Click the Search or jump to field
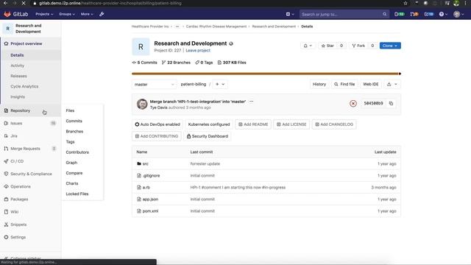This screenshot has height=265, width=471. click(x=344, y=14)
